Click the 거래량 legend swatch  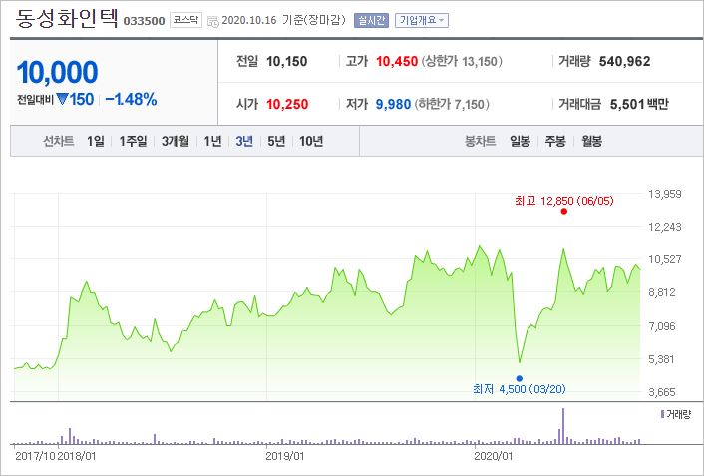(662, 414)
